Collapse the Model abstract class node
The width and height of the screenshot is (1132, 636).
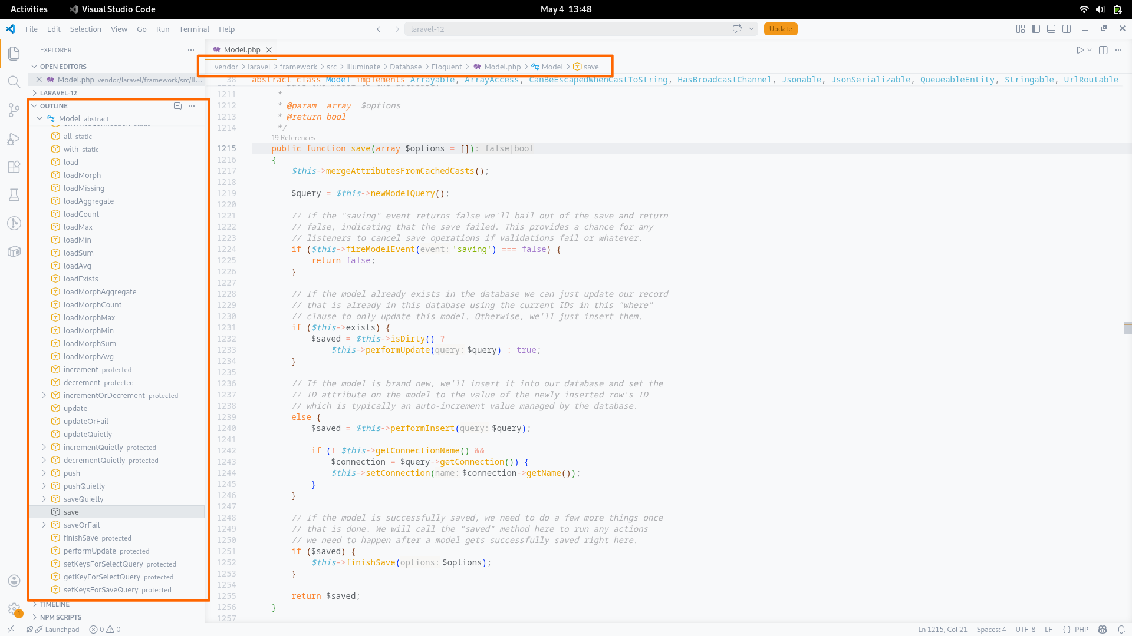(x=40, y=118)
